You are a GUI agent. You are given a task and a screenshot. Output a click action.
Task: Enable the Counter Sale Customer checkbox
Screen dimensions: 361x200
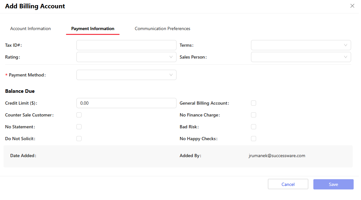tap(79, 115)
